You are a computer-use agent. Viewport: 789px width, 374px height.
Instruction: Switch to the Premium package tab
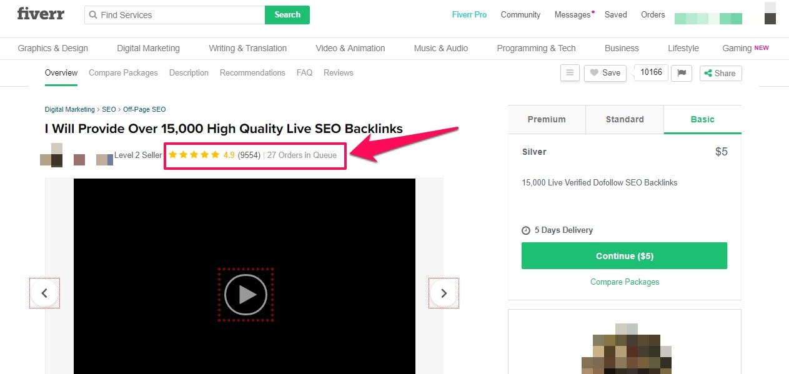[x=547, y=119]
